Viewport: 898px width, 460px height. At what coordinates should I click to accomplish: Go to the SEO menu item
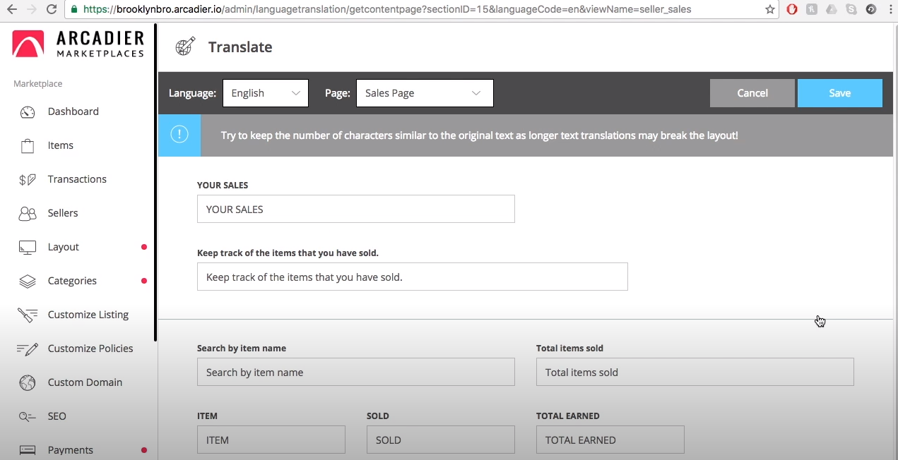pos(57,416)
